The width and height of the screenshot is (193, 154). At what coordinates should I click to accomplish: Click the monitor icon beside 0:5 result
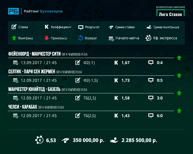tap(151, 80)
